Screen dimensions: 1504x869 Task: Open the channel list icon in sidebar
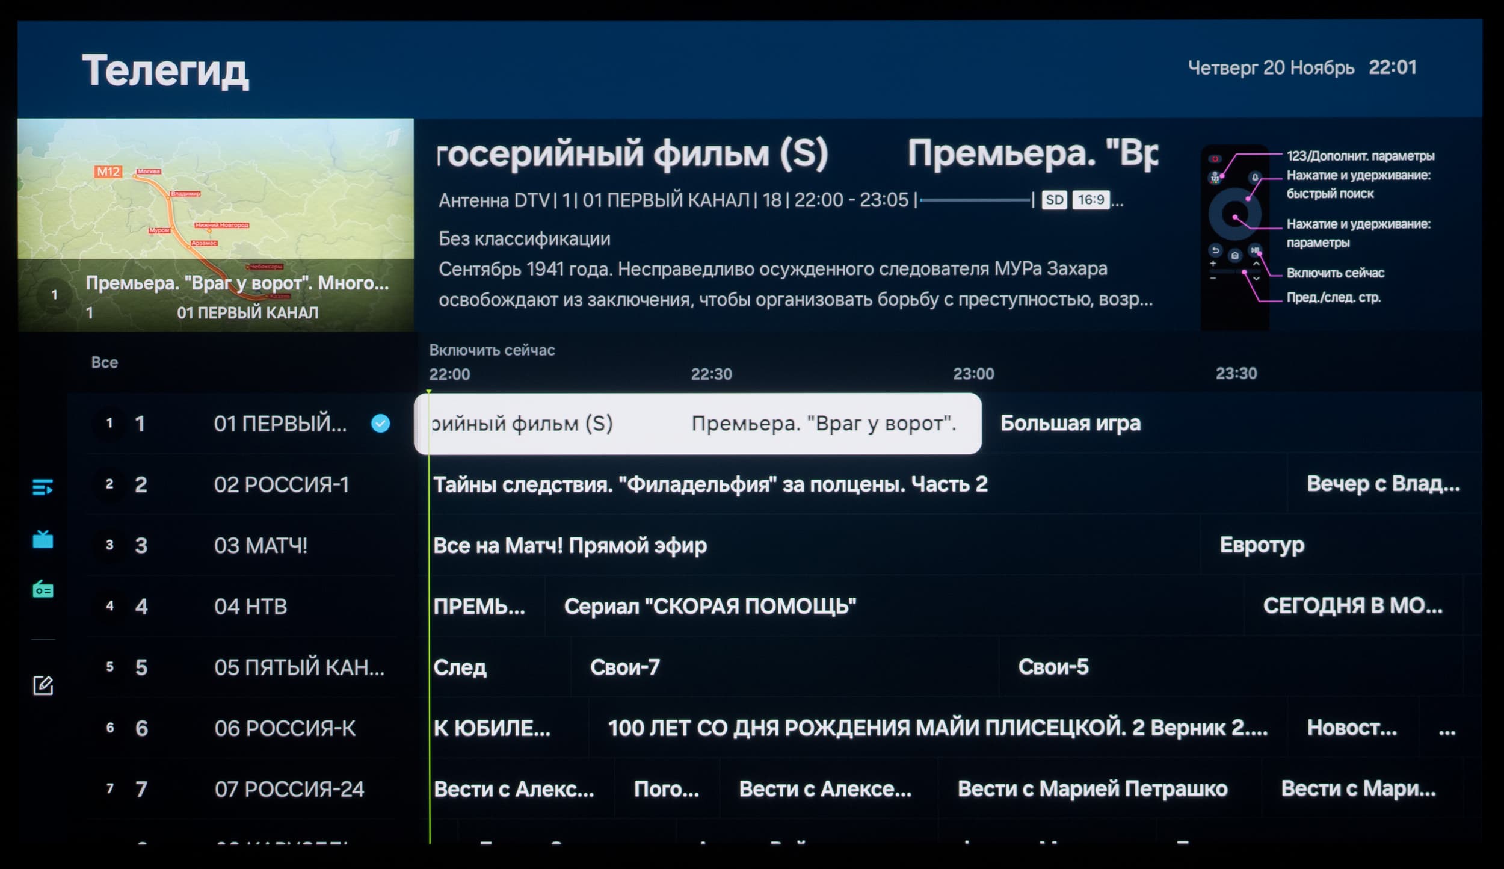[x=43, y=487]
